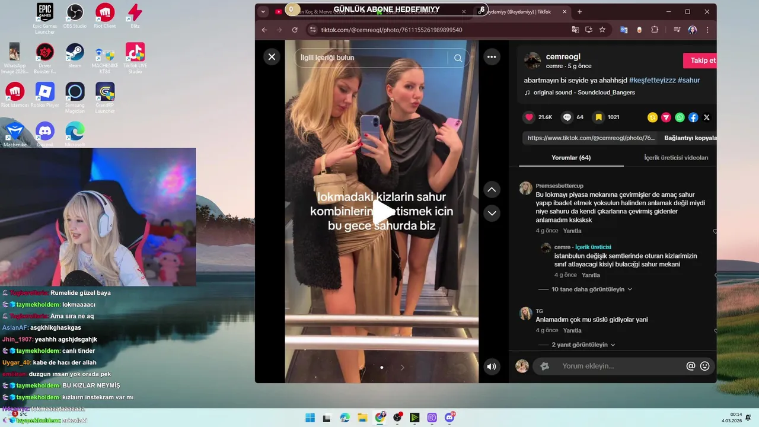Open the browser tab search dropdown
The image size is (759, 427).
[x=263, y=11]
